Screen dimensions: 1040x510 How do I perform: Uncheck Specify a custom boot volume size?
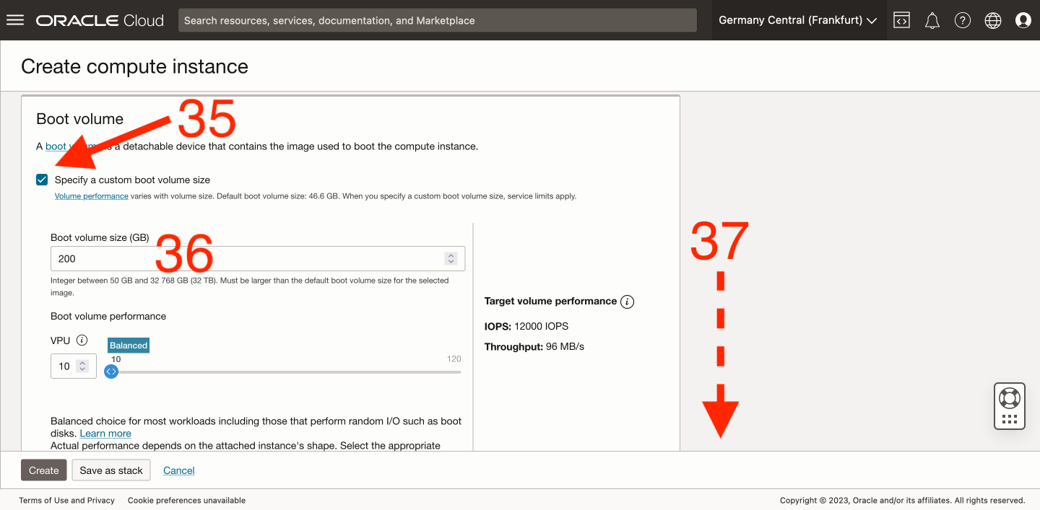pyautogui.click(x=42, y=180)
